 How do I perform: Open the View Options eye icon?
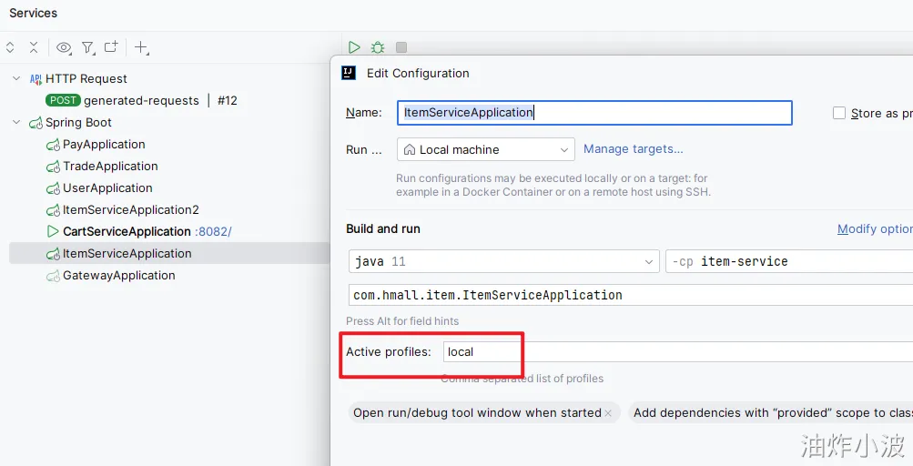click(x=63, y=47)
